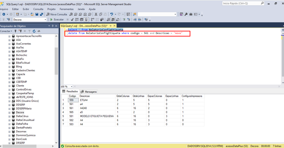The height and width of the screenshot is (148, 284).
Task: Click the Change Connection icon
Action: coord(8,20)
